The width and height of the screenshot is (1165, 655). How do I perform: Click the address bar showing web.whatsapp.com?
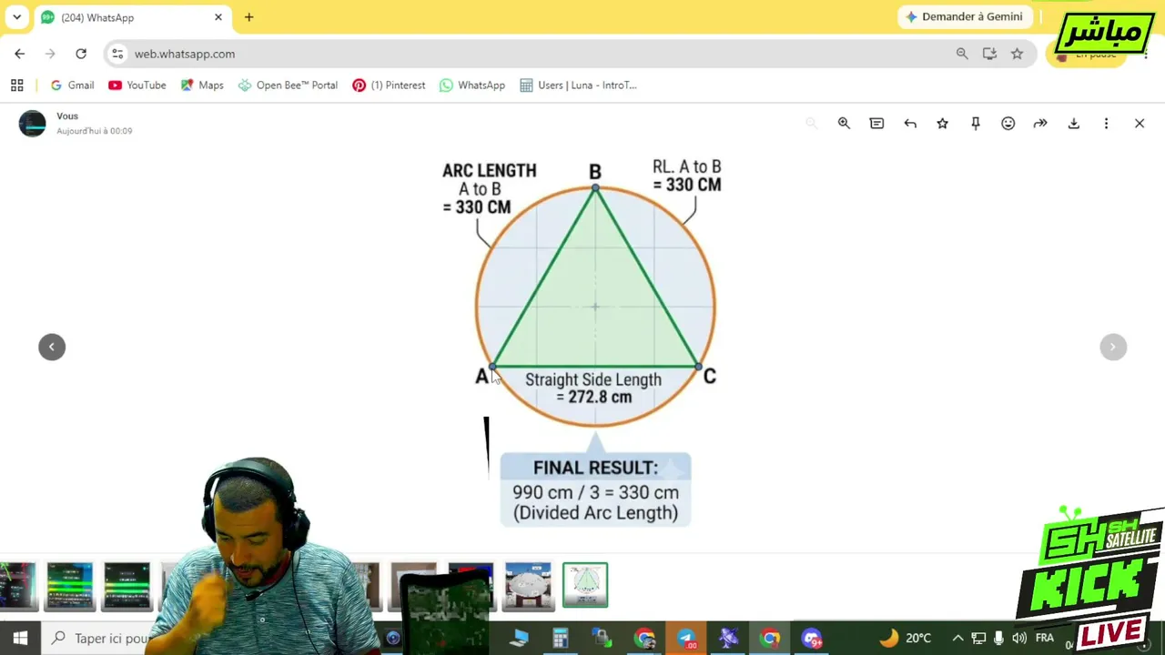(x=537, y=54)
